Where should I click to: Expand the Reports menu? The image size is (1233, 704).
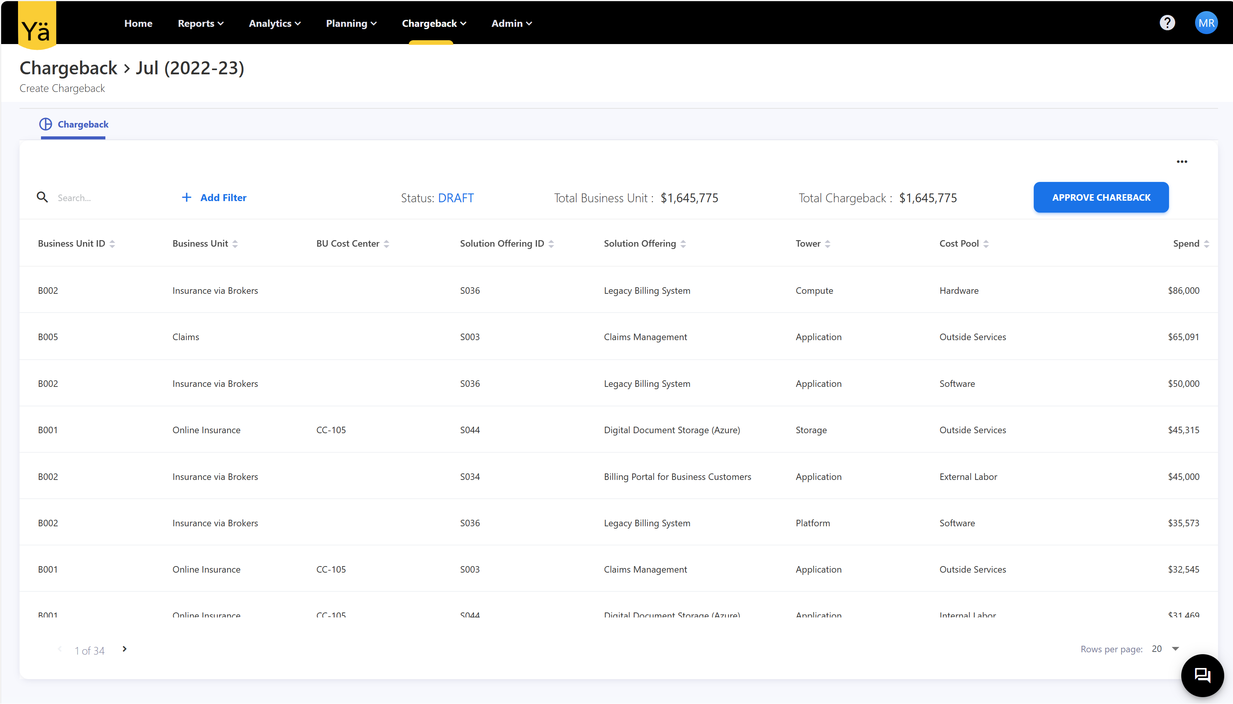(x=200, y=23)
